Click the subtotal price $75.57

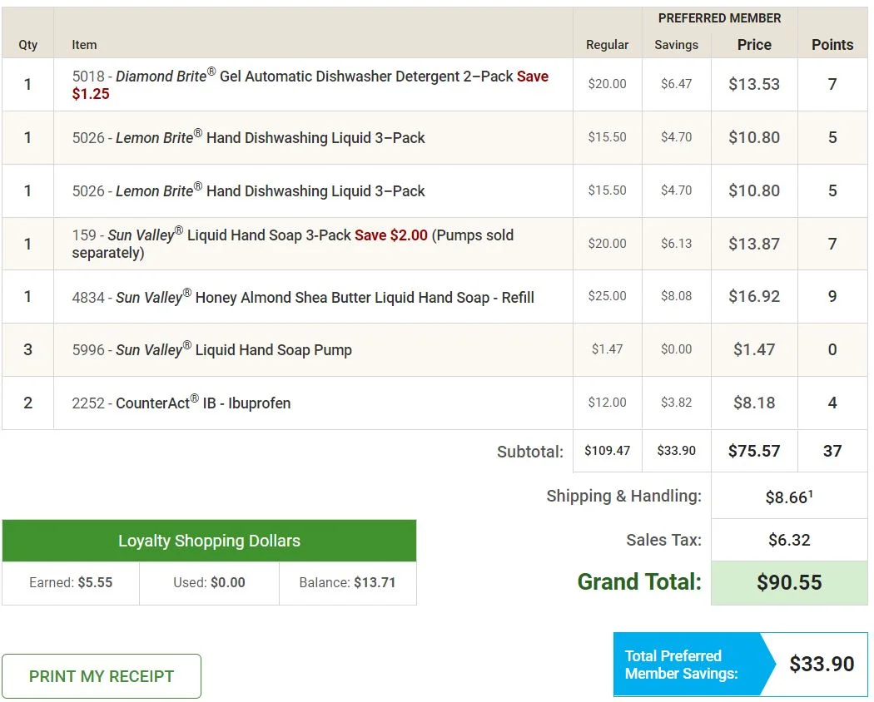click(x=754, y=451)
